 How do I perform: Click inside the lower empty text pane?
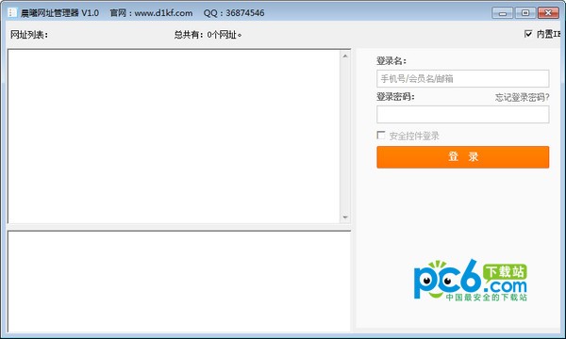179,282
